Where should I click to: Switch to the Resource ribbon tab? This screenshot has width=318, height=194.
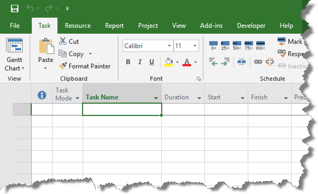coord(78,25)
